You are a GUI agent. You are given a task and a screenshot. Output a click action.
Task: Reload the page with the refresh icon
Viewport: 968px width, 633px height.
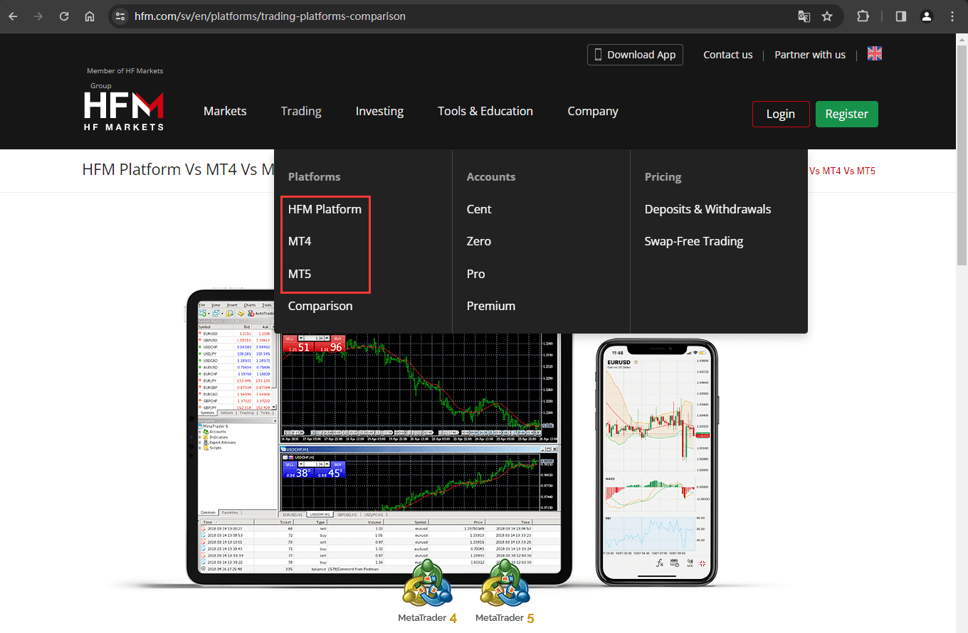point(64,16)
